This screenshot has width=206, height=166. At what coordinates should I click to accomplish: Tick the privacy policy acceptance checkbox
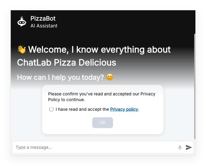tap(51, 109)
